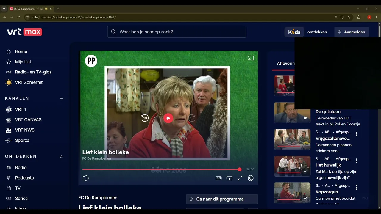Open the Het huwelijk episode thumbnail
Image resolution: width=381 pixels, height=214 pixels.
(x=292, y=166)
